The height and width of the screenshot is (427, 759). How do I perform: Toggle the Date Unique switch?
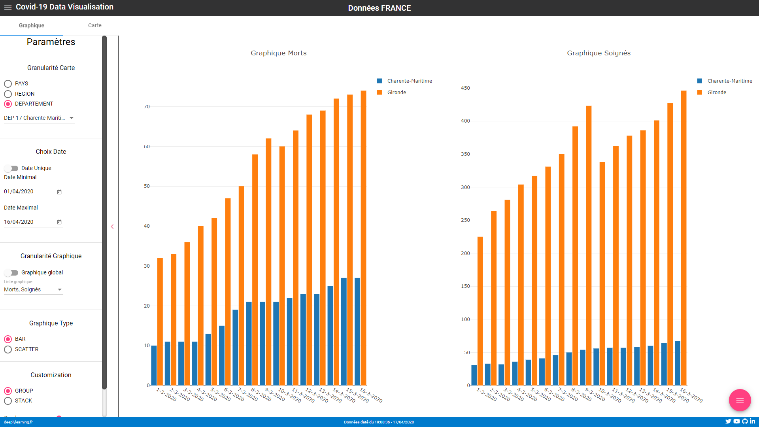11,168
